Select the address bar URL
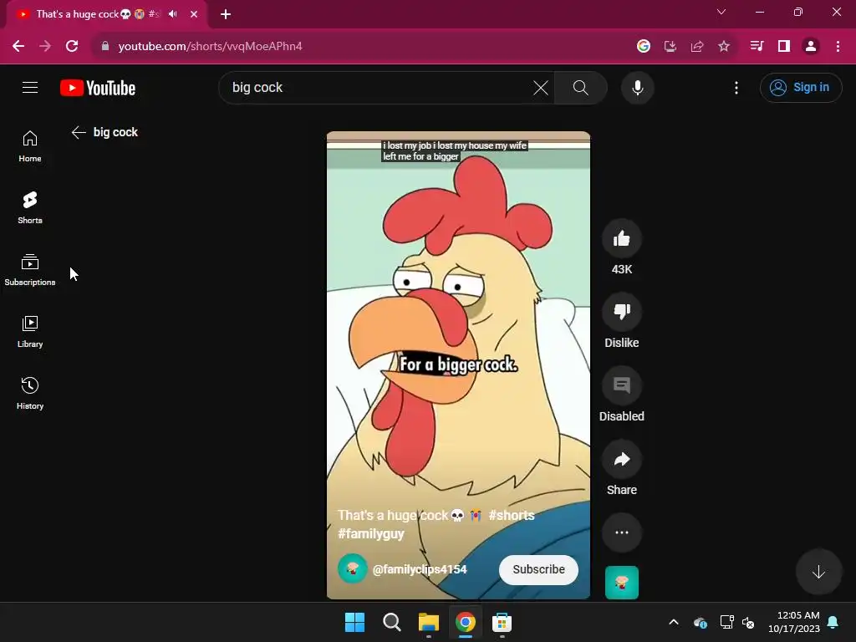 (x=210, y=46)
